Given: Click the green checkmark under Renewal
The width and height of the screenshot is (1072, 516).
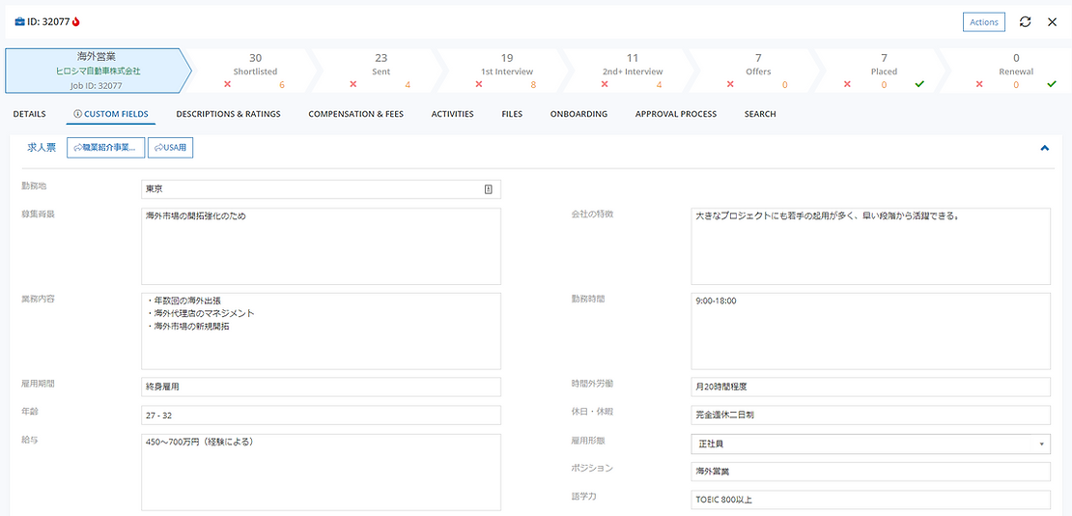Looking at the screenshot, I should 1052,84.
